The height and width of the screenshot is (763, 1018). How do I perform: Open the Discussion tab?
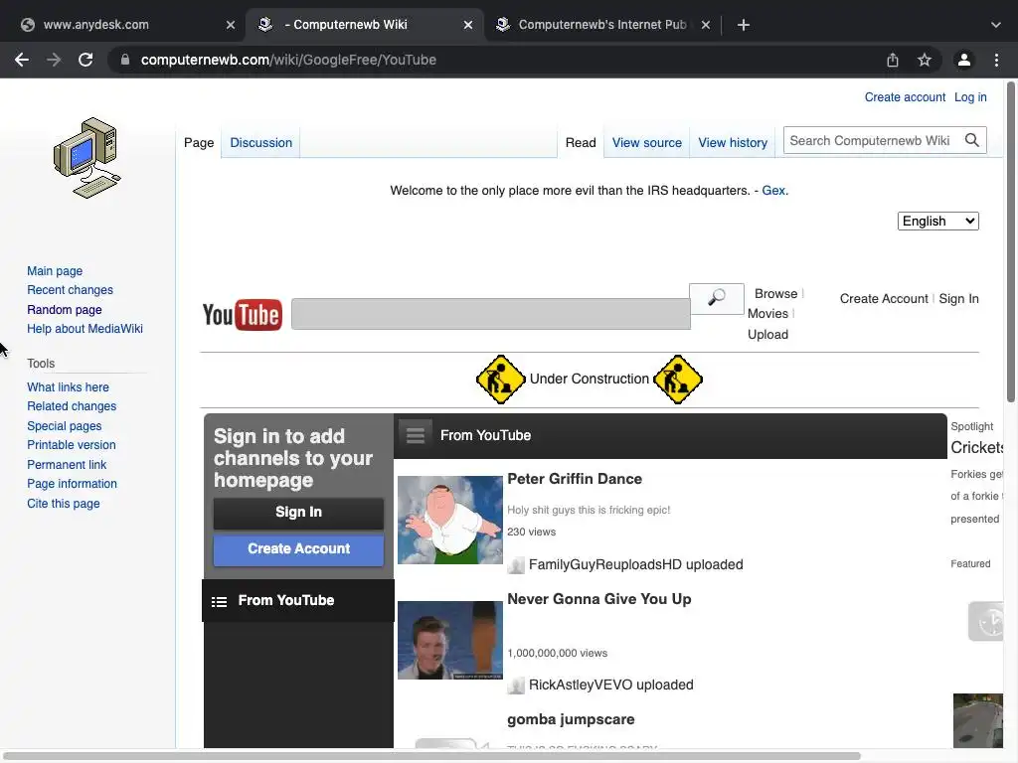[261, 143]
